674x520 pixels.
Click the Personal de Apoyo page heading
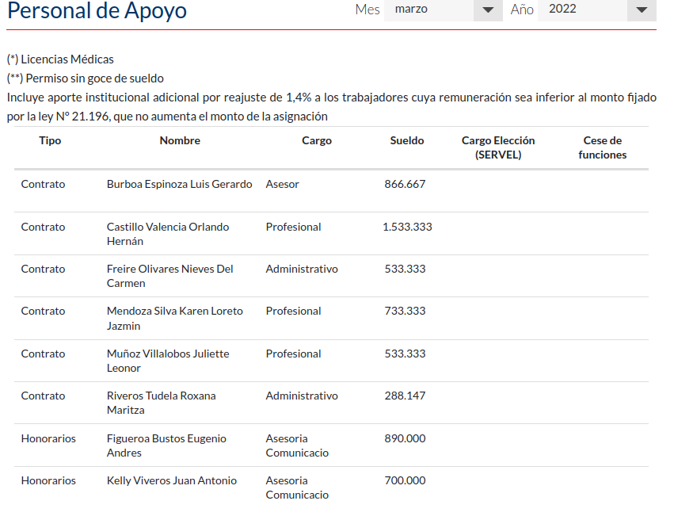tap(97, 11)
